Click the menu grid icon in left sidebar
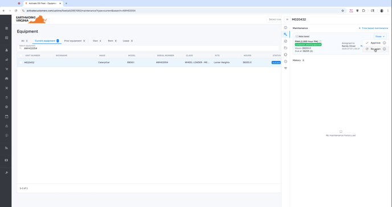 click(x=6, y=28)
